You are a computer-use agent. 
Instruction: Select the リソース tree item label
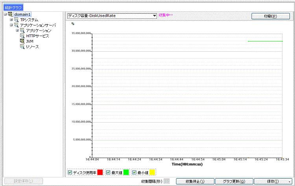coord(32,47)
